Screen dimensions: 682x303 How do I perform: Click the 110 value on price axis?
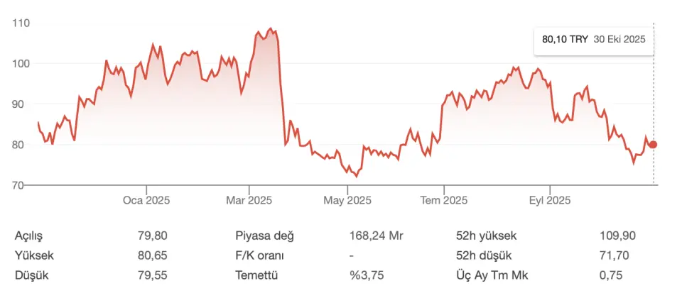[21, 23]
